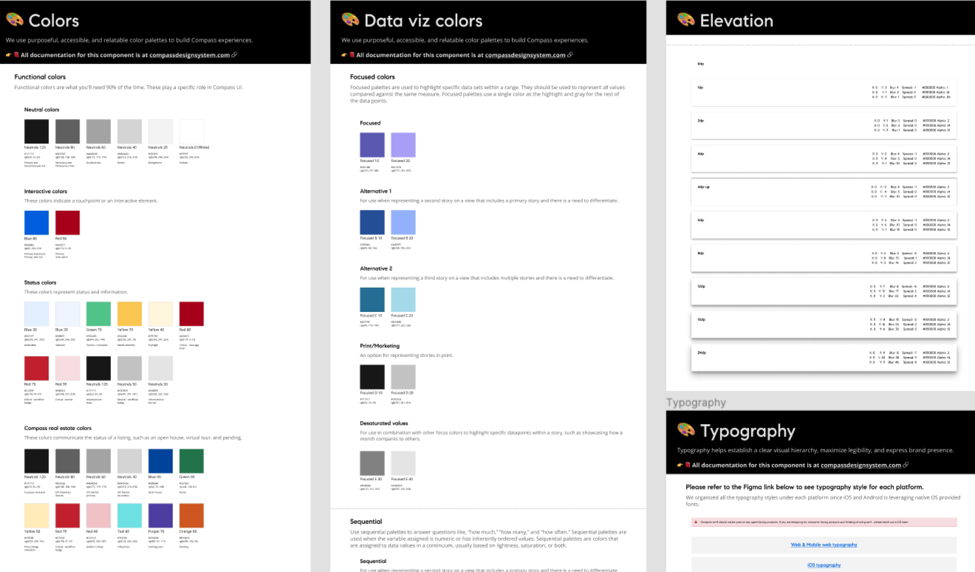975x572 pixels.
Task: Select the Red 40 real estate swatch
Action: 99,515
